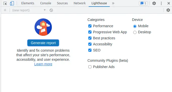Open DevTools settings gear in top bar
Screen dimensions: 172x92
(154, 3)
